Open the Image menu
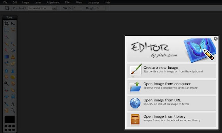The width and height of the screenshot is (222, 133). pyautogui.click(x=25, y=2)
